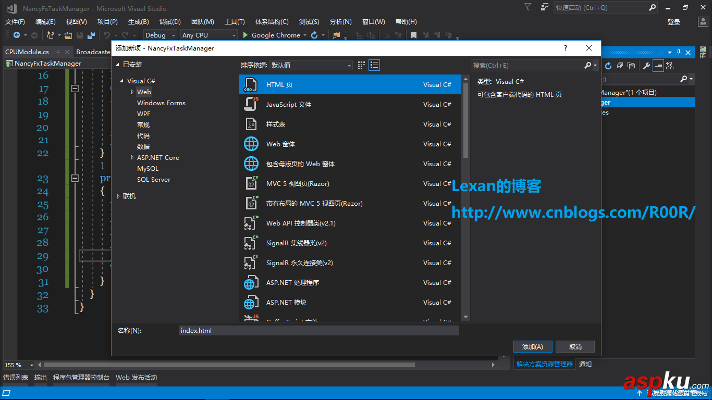Click the browser refresh toolbar icon
Viewport: 712px width, 400px height.
[314, 35]
